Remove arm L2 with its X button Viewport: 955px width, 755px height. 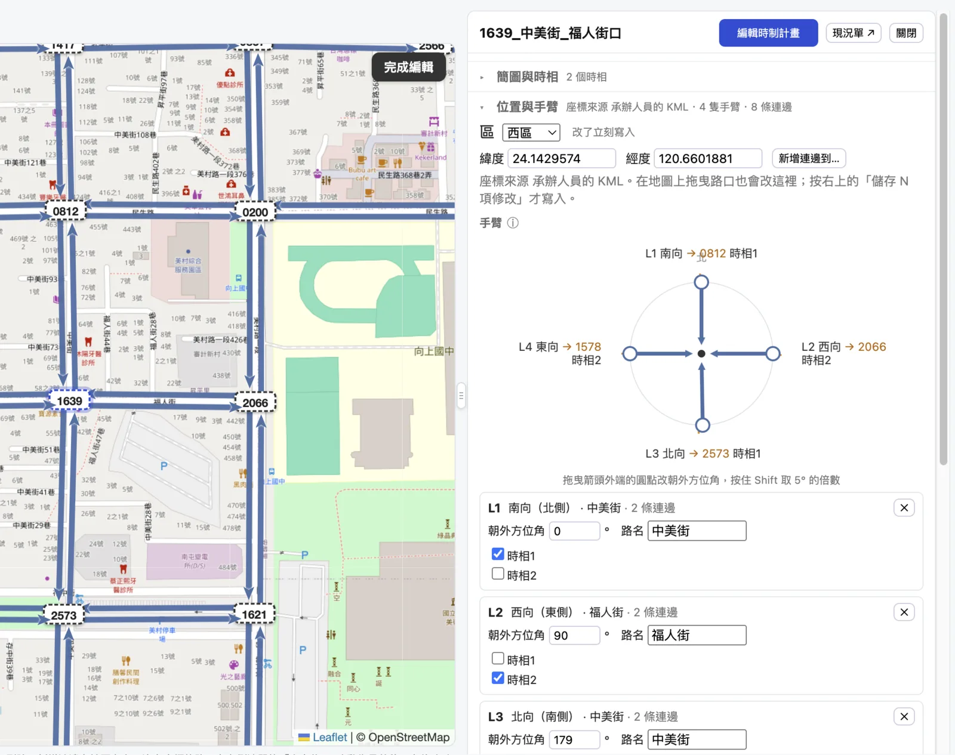pyautogui.click(x=904, y=612)
